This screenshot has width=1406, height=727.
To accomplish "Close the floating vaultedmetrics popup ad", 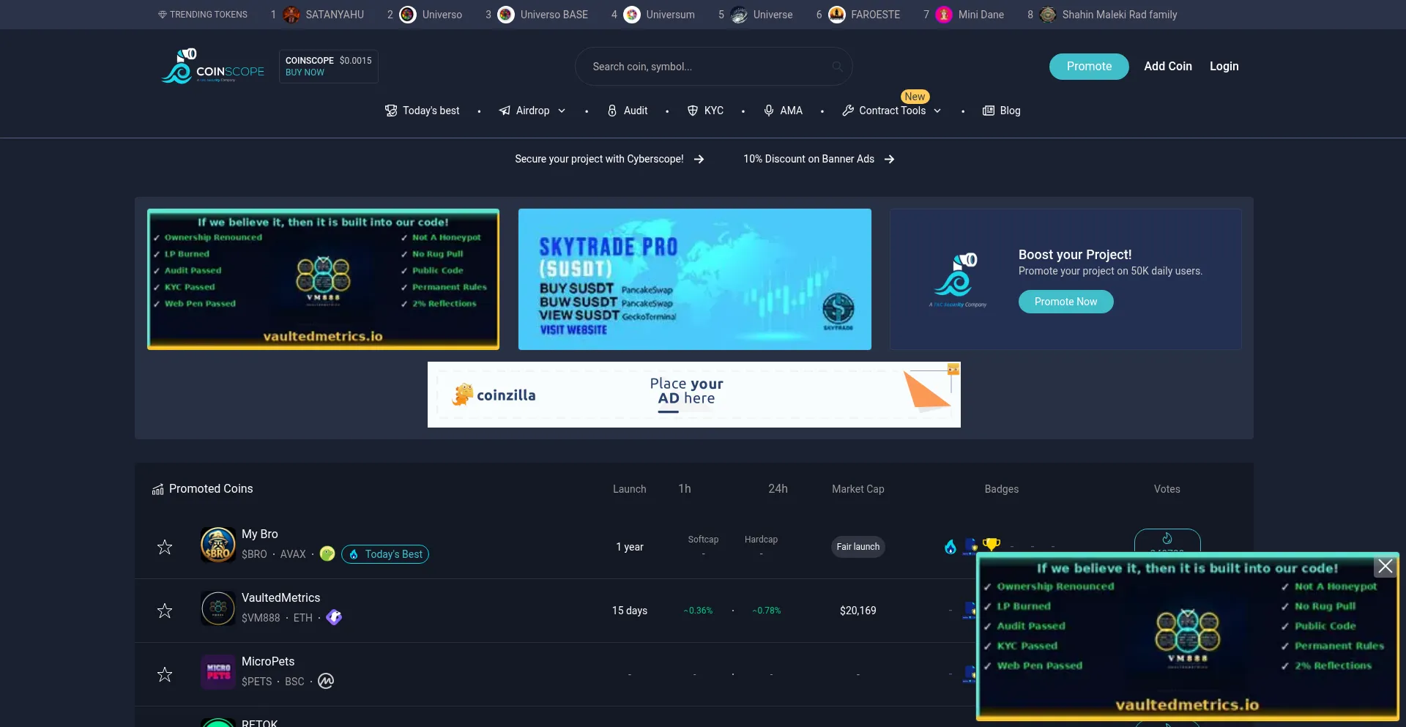I will coord(1385,566).
